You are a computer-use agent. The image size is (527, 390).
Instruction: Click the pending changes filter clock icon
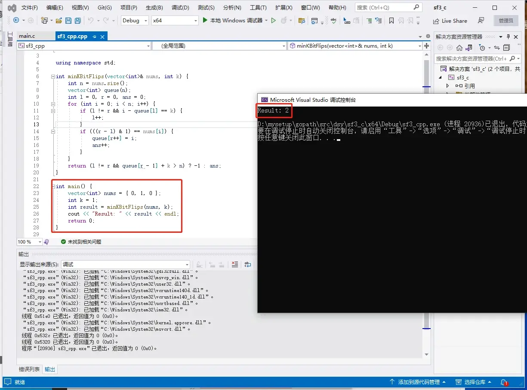coord(482,48)
